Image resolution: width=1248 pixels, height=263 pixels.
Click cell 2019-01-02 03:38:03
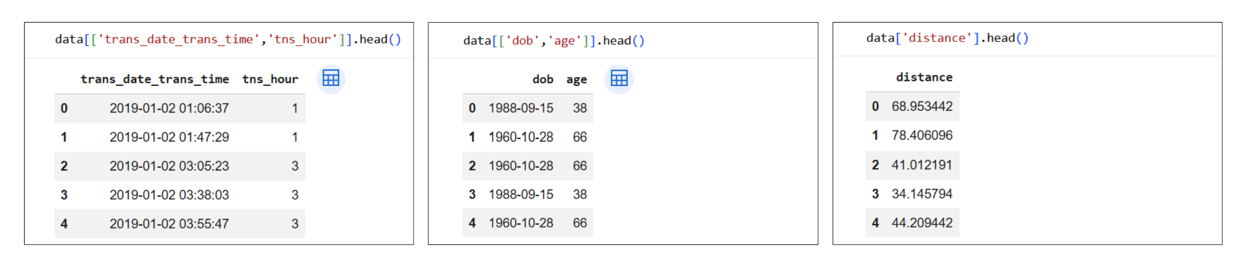(x=169, y=195)
